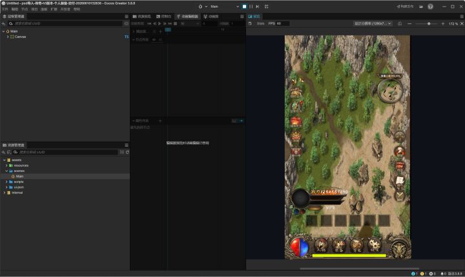Select the animation editor tab
The width and height of the screenshot is (465, 277).
[x=187, y=16]
